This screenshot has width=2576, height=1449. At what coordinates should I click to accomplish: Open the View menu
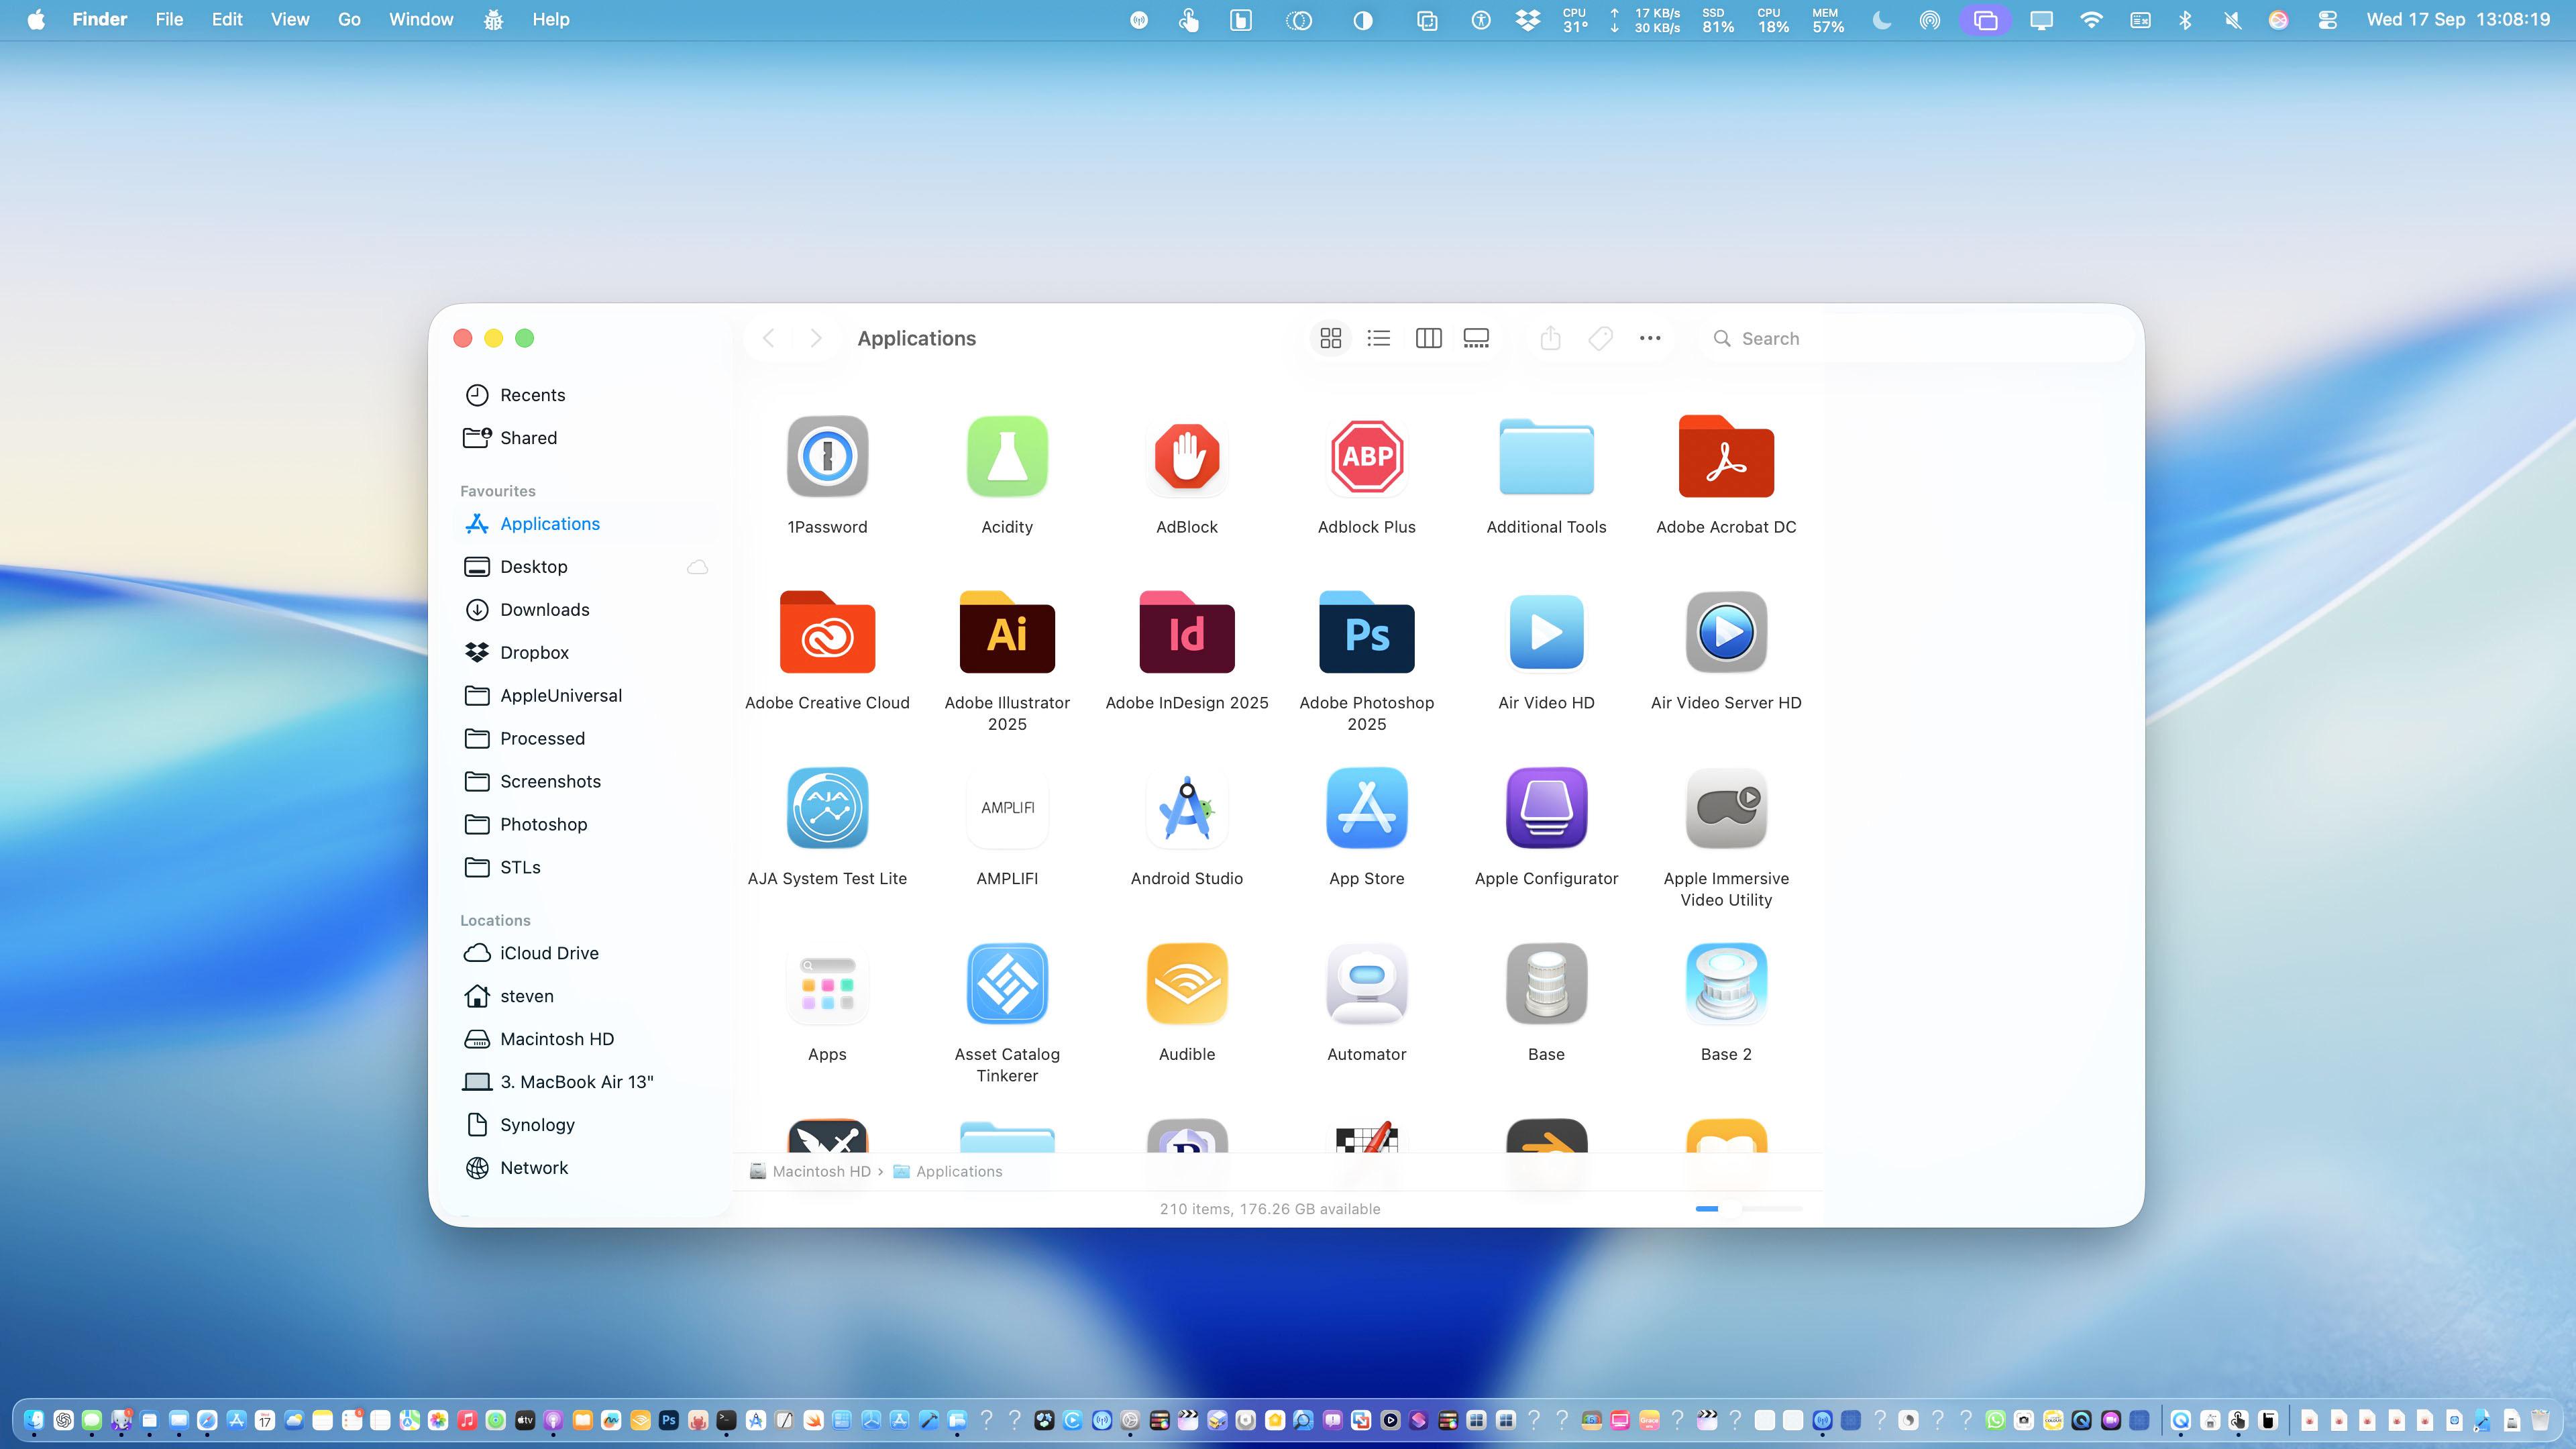click(290, 20)
